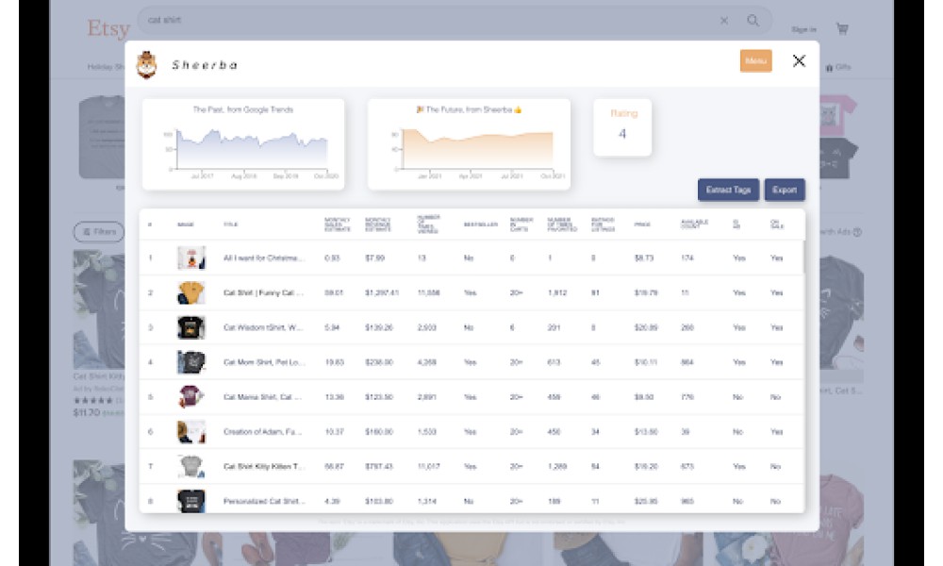
Task: Close the Sheerba overlay with the X
Action: [x=799, y=60]
